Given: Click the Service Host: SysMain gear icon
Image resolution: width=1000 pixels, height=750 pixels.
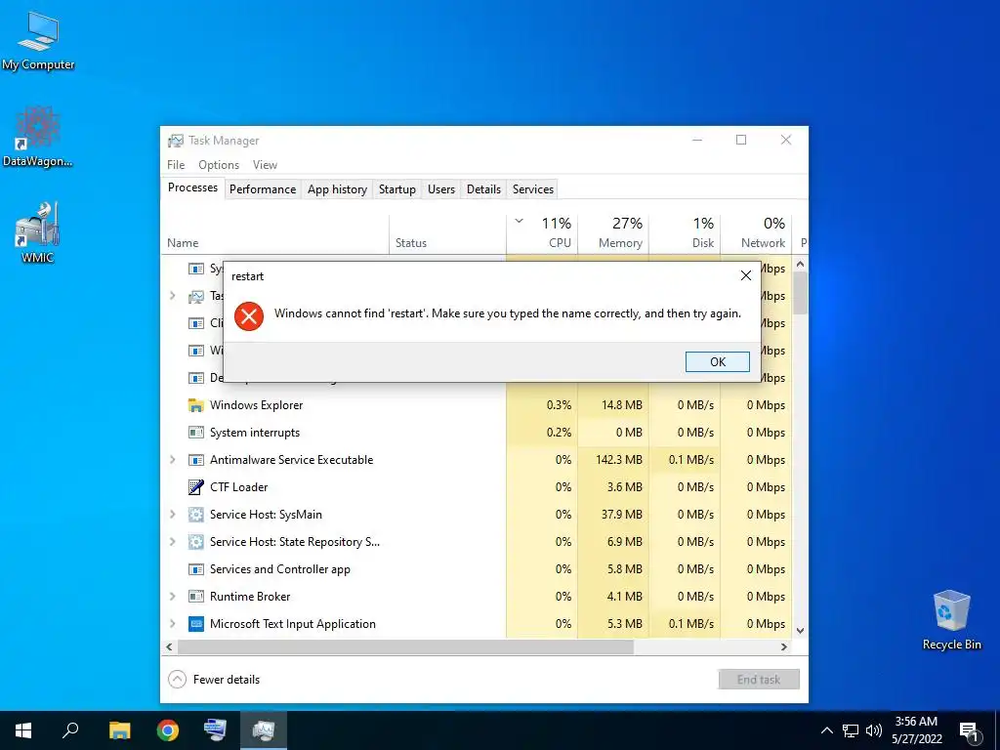Looking at the screenshot, I should point(195,515).
